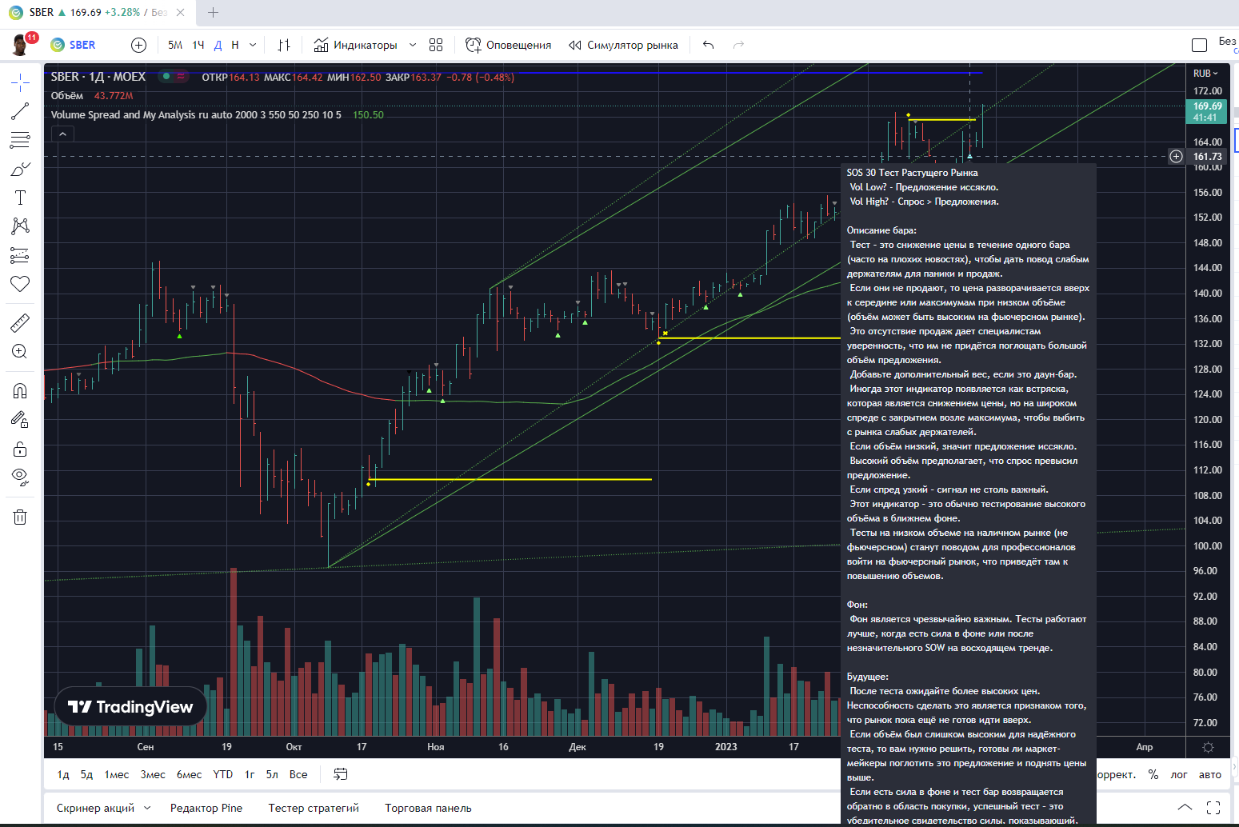Image resolution: width=1239 pixels, height=827 pixels.
Task: Undo the last chart action
Action: point(708,45)
